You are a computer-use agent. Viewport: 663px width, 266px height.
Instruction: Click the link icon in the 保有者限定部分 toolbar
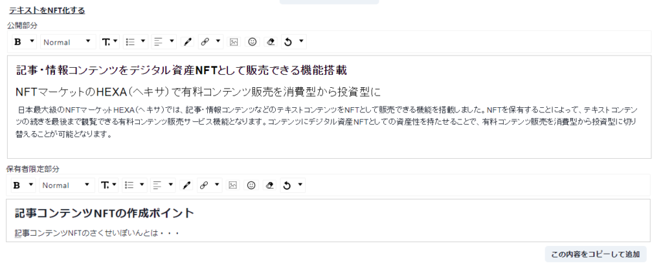pos(204,185)
